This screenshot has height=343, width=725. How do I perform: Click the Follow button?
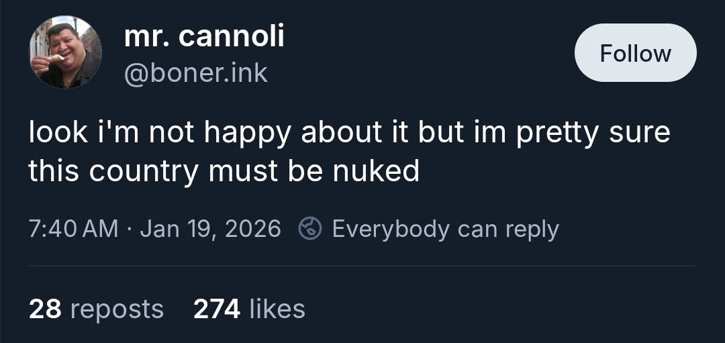click(x=635, y=53)
